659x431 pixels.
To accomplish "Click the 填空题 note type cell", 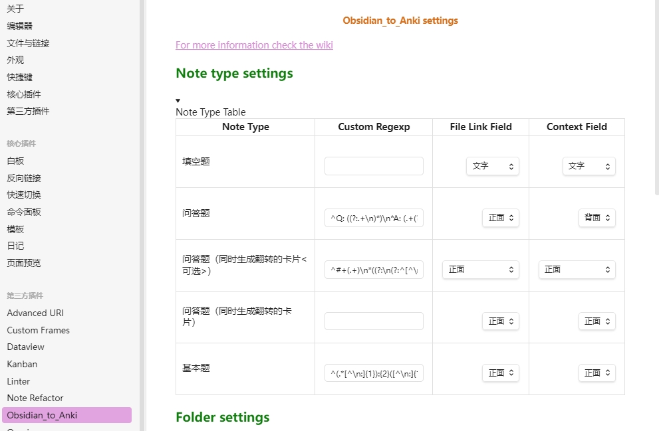I will [245, 161].
